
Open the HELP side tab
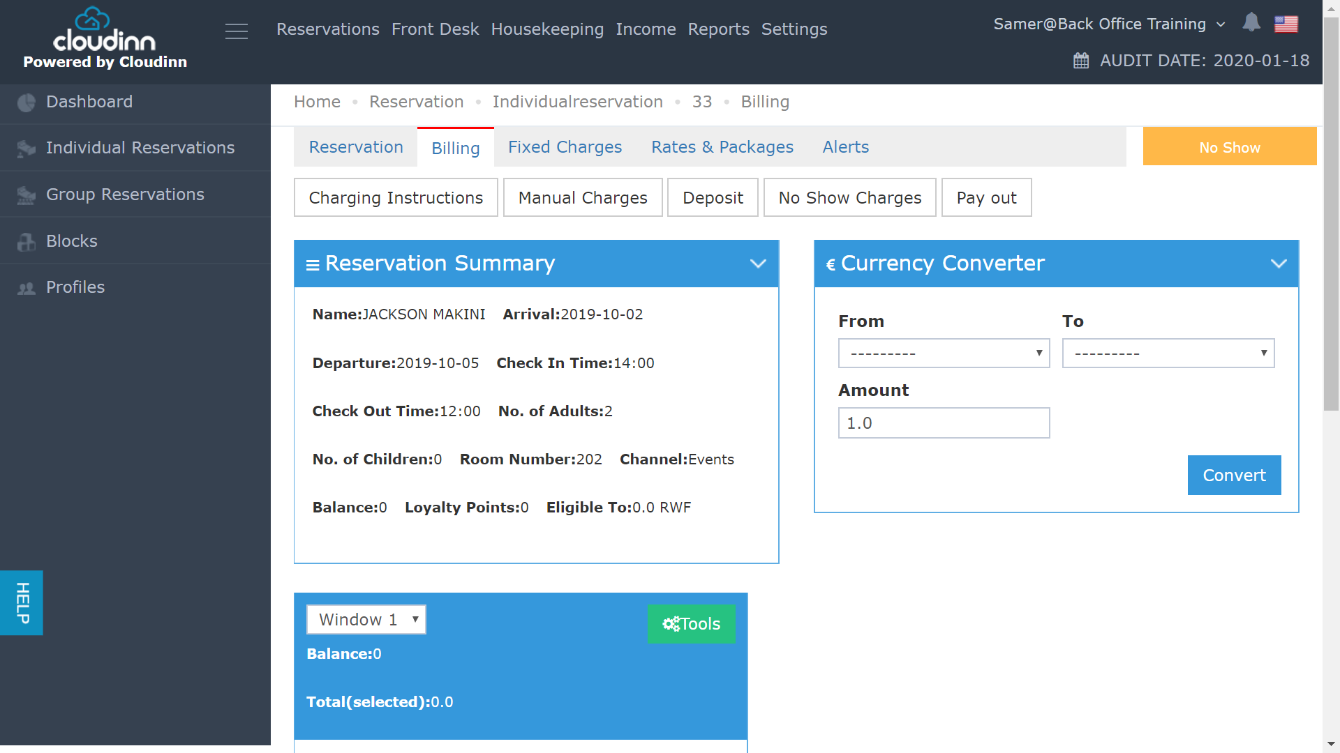click(22, 603)
